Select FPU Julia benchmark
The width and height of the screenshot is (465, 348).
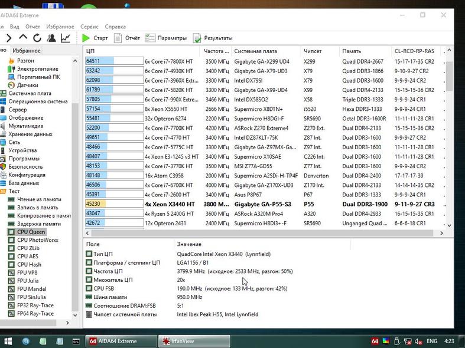[28, 281]
